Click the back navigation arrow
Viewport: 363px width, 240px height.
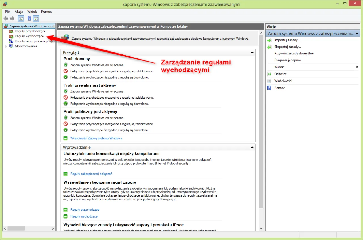pyautogui.click(x=6, y=18)
